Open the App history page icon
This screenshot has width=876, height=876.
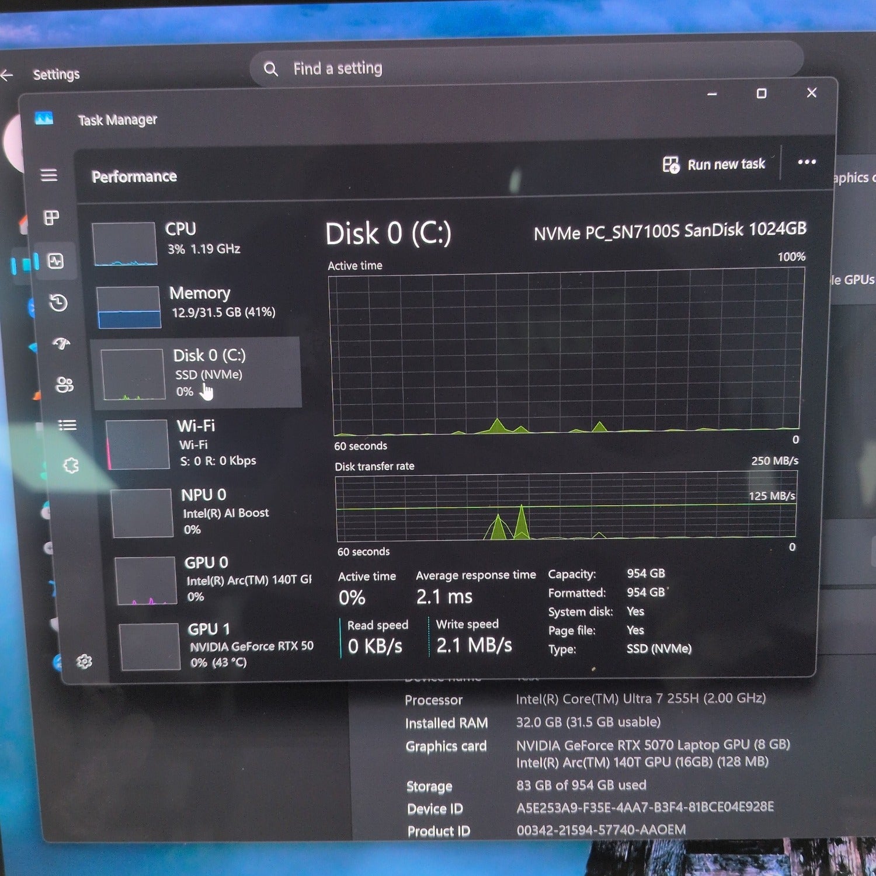click(x=58, y=303)
